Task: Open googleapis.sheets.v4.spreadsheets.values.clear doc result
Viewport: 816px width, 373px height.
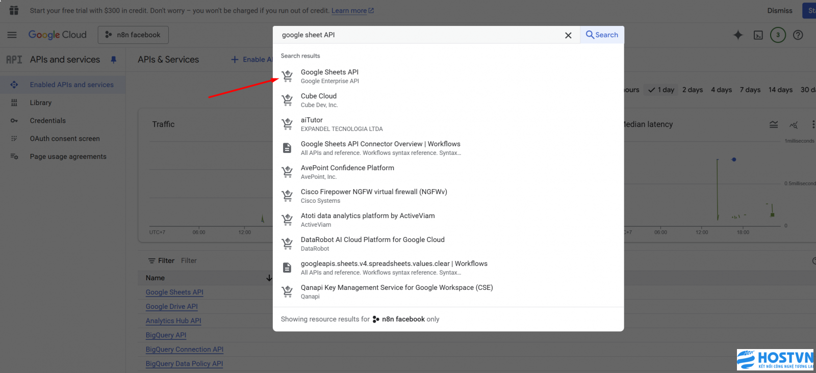Action: point(448,268)
